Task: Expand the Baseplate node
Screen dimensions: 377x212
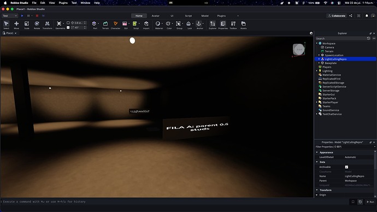Action: point(319,63)
